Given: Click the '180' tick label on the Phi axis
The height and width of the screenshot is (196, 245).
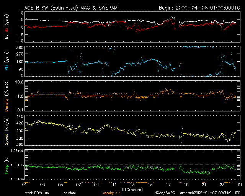Looking at the screenshot, I should point(20,62).
